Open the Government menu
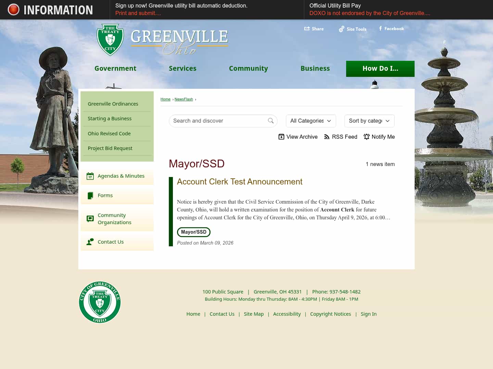The width and height of the screenshot is (493, 369). [115, 68]
